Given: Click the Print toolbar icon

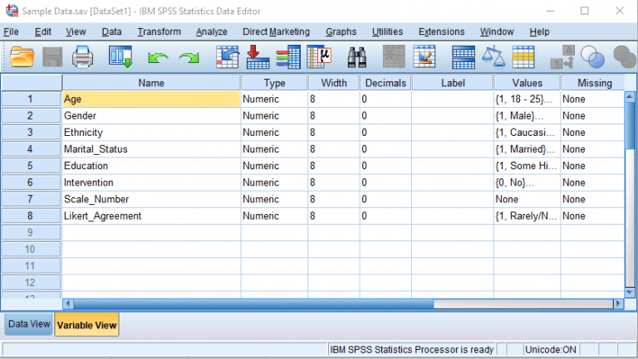Looking at the screenshot, I should 82,56.
